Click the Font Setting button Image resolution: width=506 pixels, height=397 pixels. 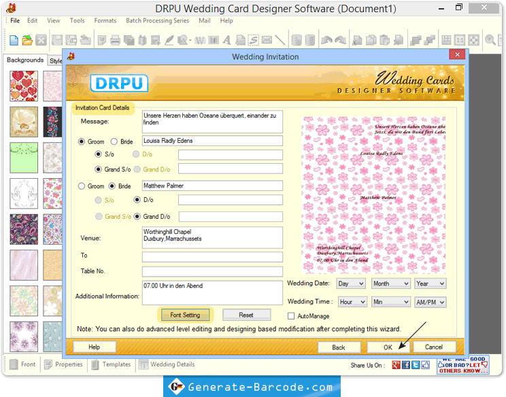pyautogui.click(x=185, y=315)
